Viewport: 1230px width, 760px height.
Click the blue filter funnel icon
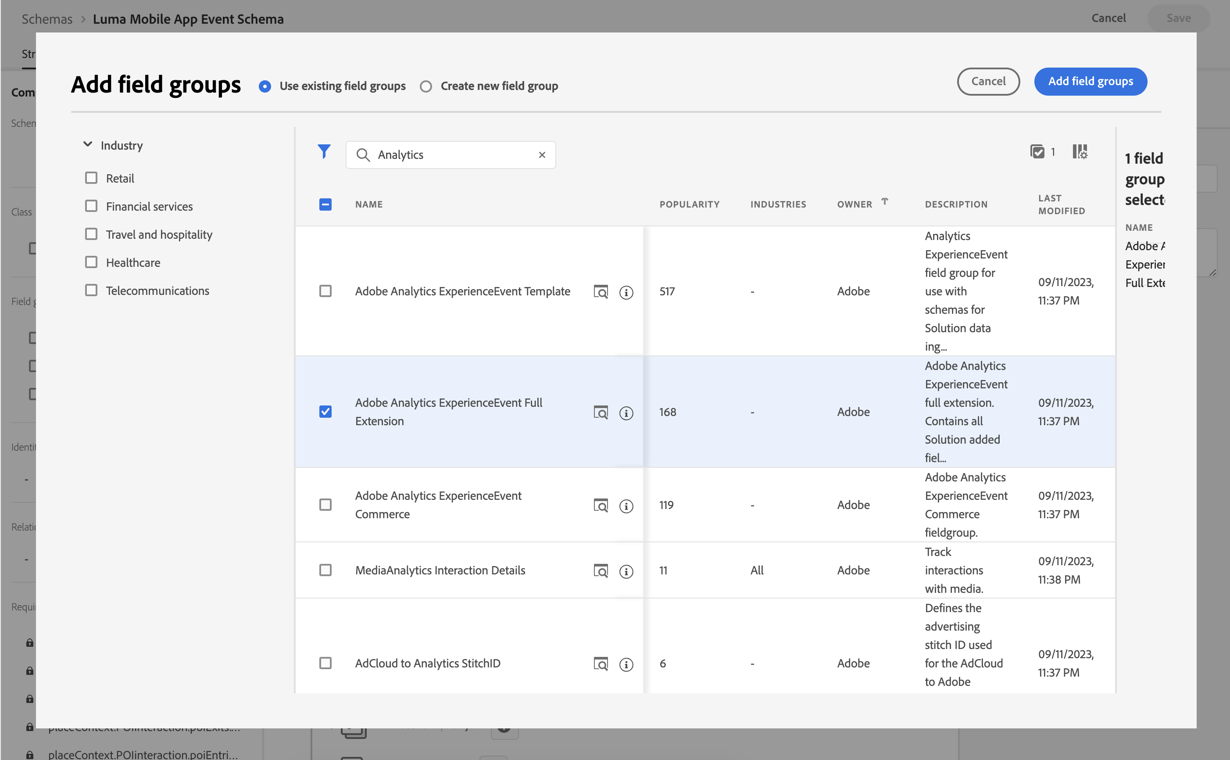[x=324, y=152]
